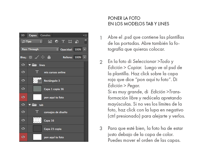The height and width of the screenshot is (158, 209).
Task: Hide the Capa 1 copia 36 layer
Action: click(23, 89)
